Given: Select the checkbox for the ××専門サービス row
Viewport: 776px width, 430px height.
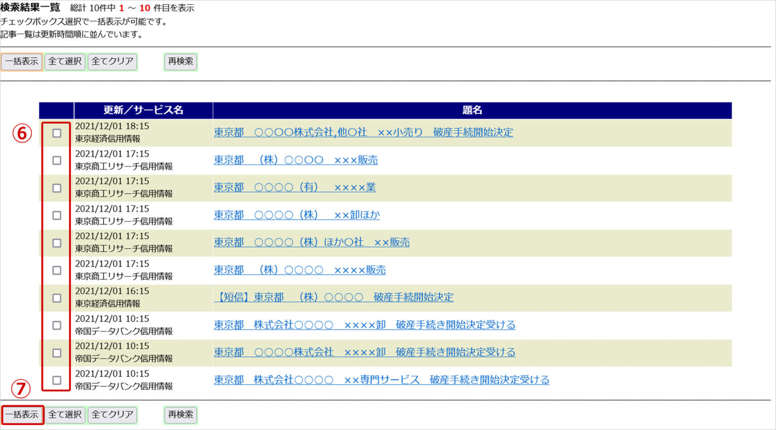Looking at the screenshot, I should (57, 380).
